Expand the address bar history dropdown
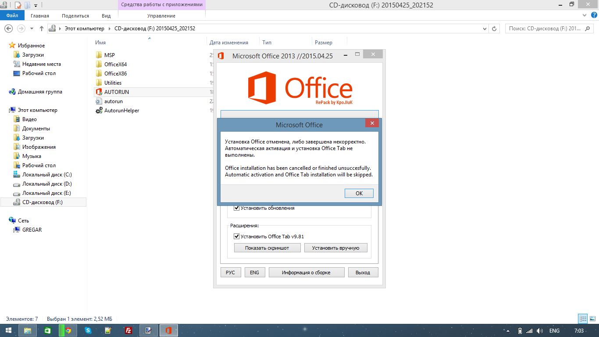Viewport: 599px width, 337px height. 485,29
